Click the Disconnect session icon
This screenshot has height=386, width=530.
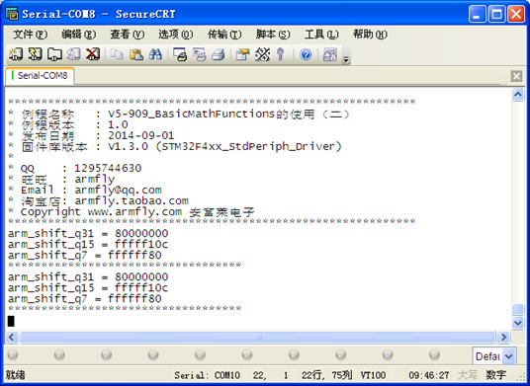click(93, 54)
